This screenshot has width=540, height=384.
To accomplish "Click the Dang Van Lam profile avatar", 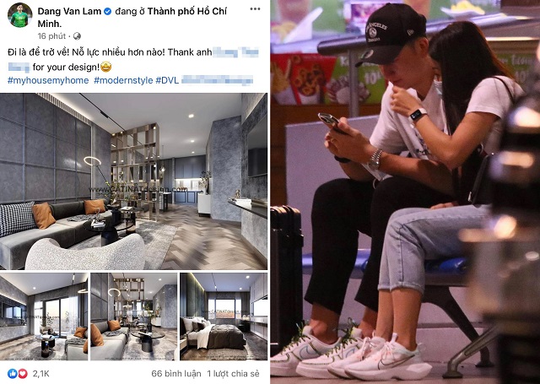I will [19, 15].
